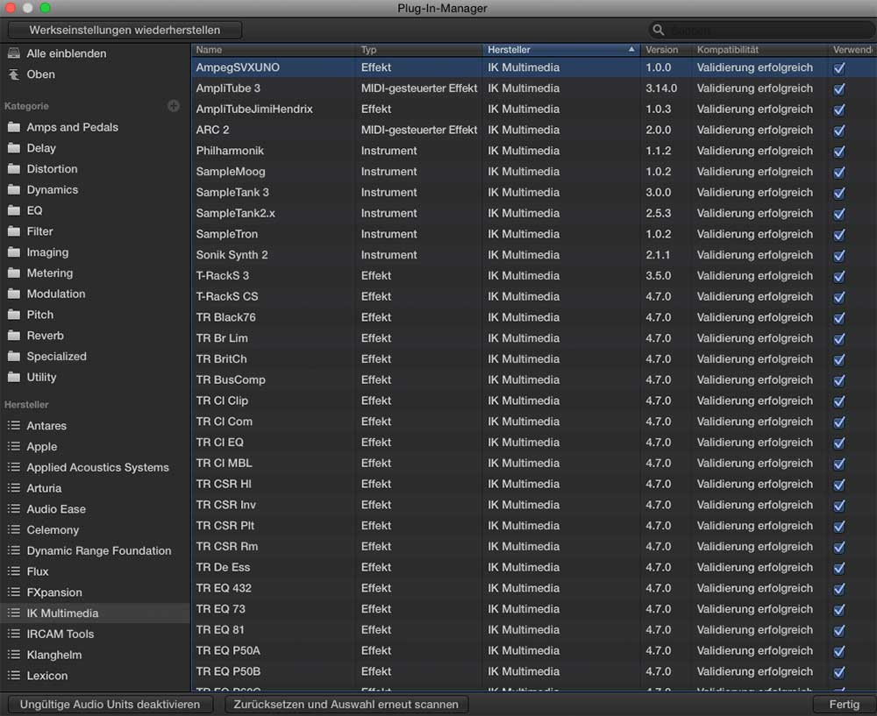Uncheck the AmpegSVXUNO plug-in checkbox
Image resolution: width=877 pixels, height=716 pixels.
click(x=839, y=67)
